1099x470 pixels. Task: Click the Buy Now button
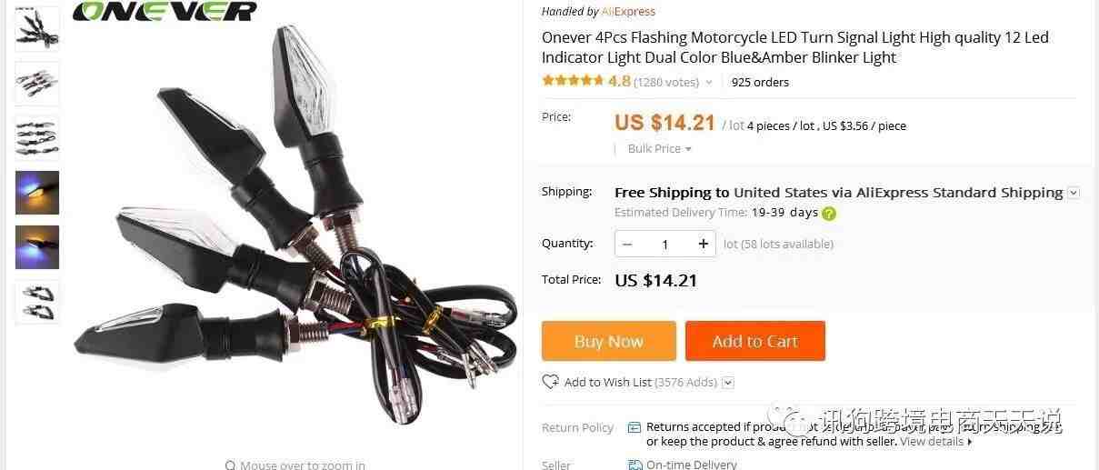click(x=609, y=341)
